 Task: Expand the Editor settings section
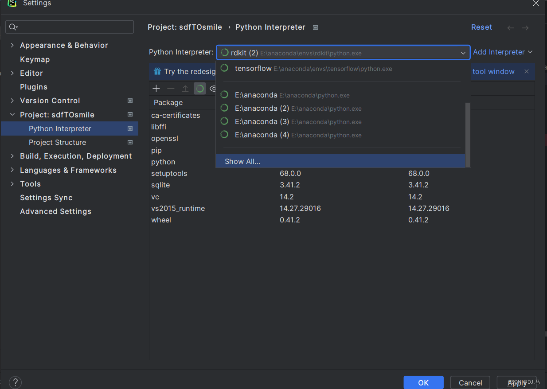pos(12,73)
